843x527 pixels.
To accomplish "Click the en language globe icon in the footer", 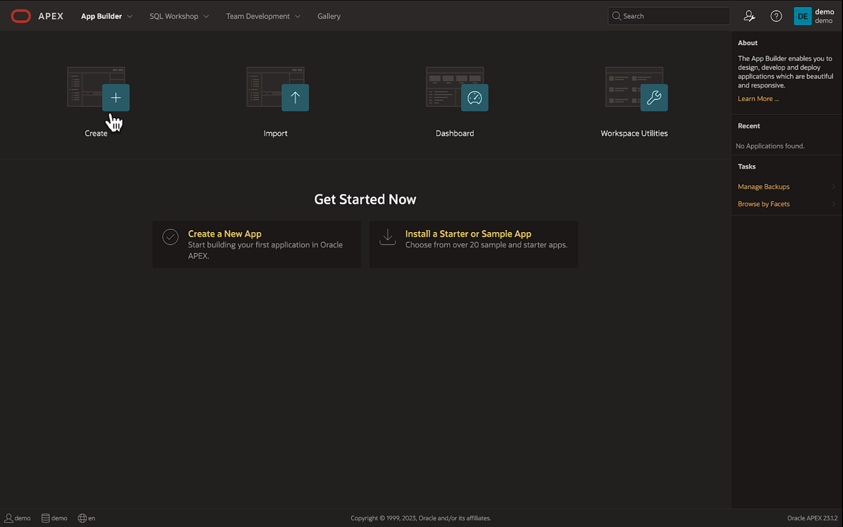I will point(82,518).
